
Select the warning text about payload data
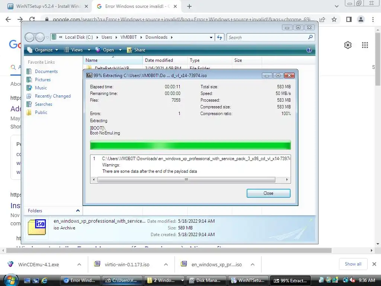point(150,171)
